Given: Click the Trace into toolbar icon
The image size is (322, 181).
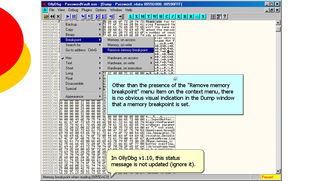Looking at the screenshot, I should click(98, 17).
